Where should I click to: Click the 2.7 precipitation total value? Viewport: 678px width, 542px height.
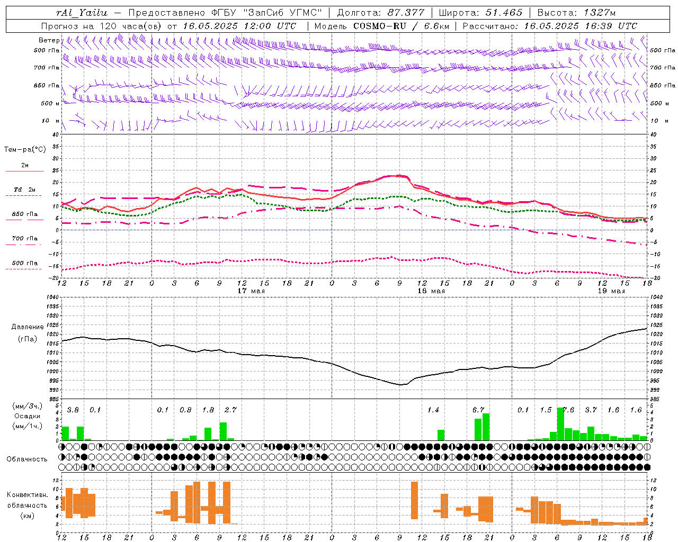[x=230, y=410]
